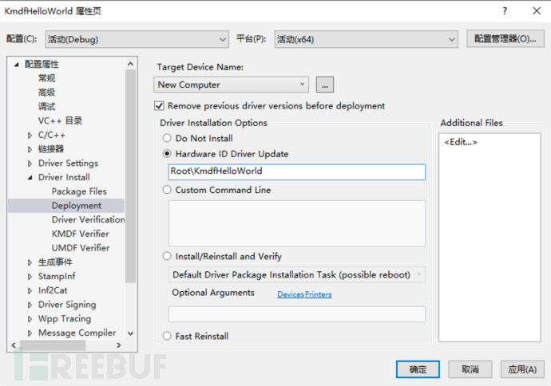Expand the Inf2Cat tree node
This screenshot has height=386, width=551.
pos(30,290)
